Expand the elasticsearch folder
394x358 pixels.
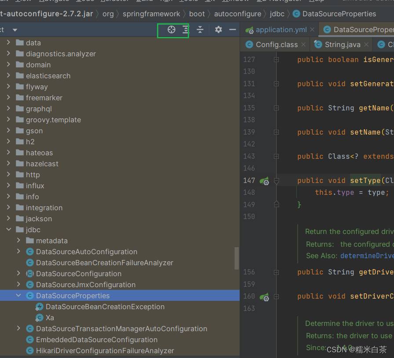[8, 76]
